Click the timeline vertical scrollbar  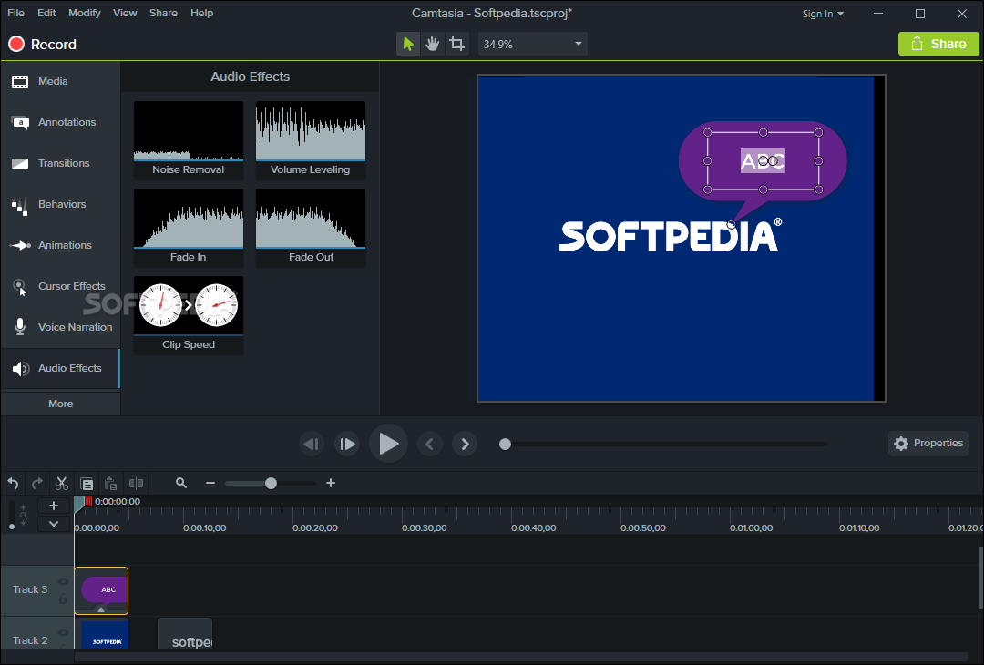(979, 578)
